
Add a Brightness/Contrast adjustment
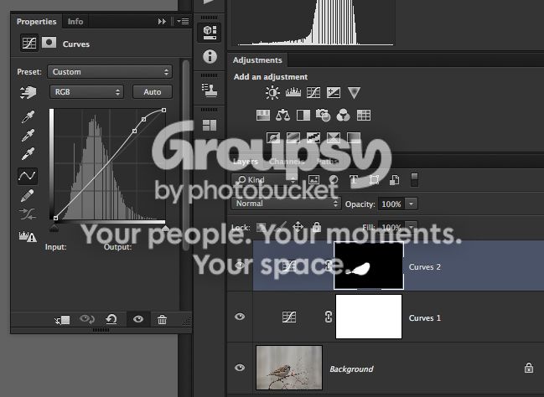272,93
